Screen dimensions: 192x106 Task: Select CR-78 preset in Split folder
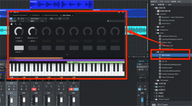click(x=164, y=62)
